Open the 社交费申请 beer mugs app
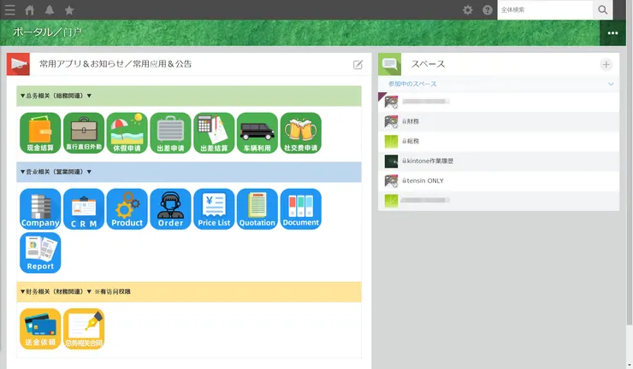The image size is (633, 369). click(300, 132)
